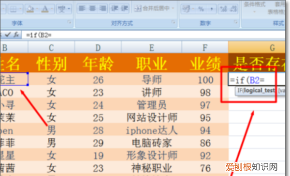Open the borders dropdown arrow

point(20,9)
